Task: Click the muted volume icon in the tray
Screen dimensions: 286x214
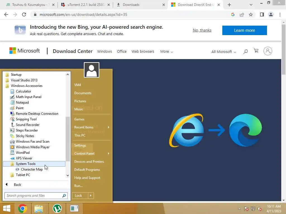Action: coord(260,209)
